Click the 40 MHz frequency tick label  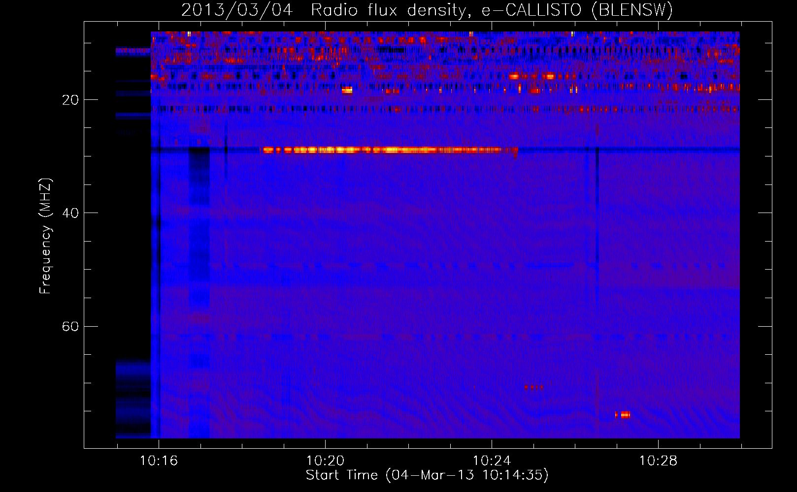point(70,213)
